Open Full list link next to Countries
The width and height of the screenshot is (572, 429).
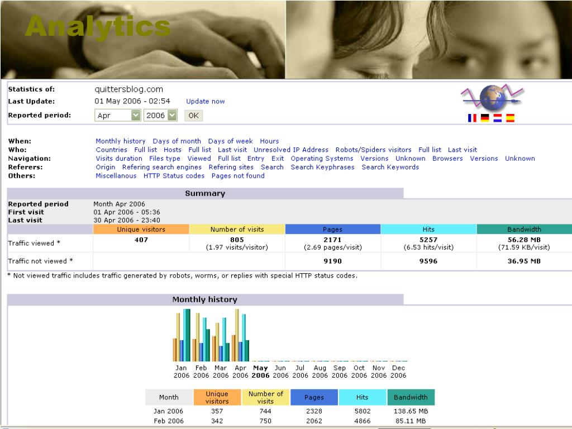(x=146, y=150)
